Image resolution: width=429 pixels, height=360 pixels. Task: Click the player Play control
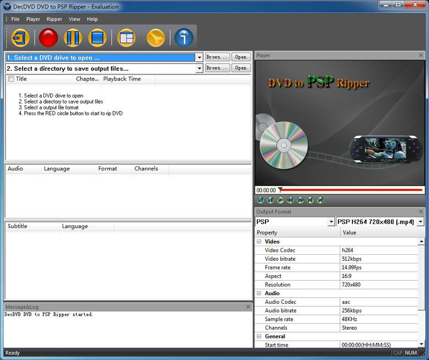pos(280,200)
